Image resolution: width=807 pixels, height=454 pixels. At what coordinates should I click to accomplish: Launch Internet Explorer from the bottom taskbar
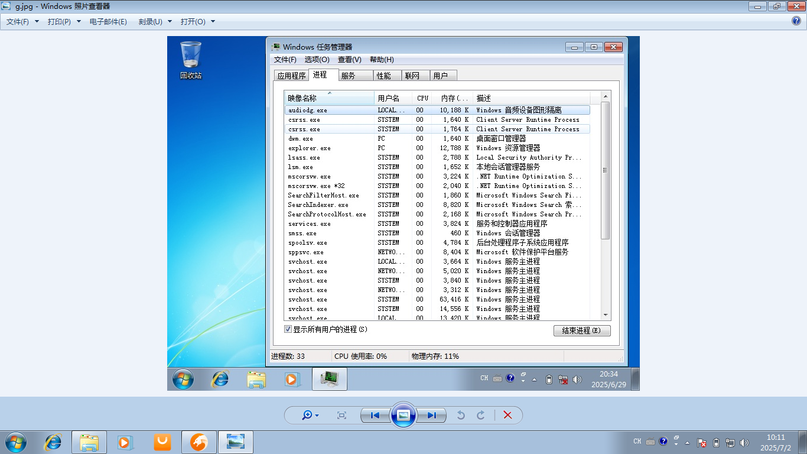point(53,442)
